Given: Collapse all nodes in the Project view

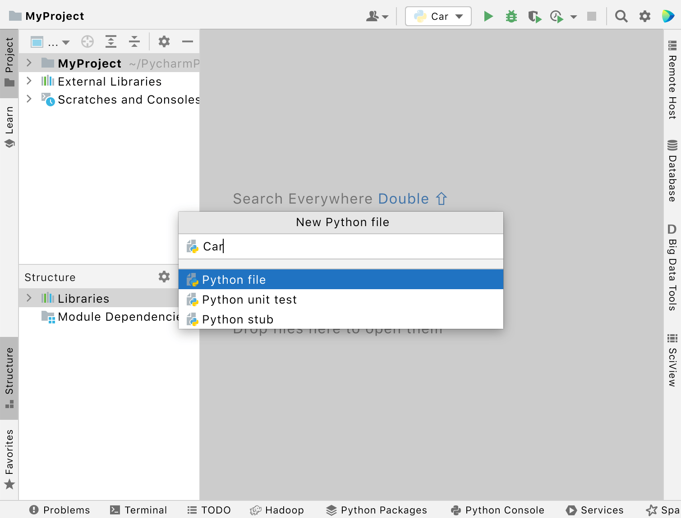Looking at the screenshot, I should 134,41.
